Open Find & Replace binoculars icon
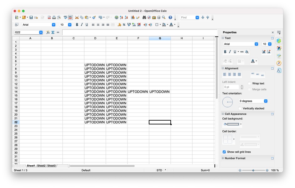The height and width of the screenshot is (188, 295). [144, 18]
